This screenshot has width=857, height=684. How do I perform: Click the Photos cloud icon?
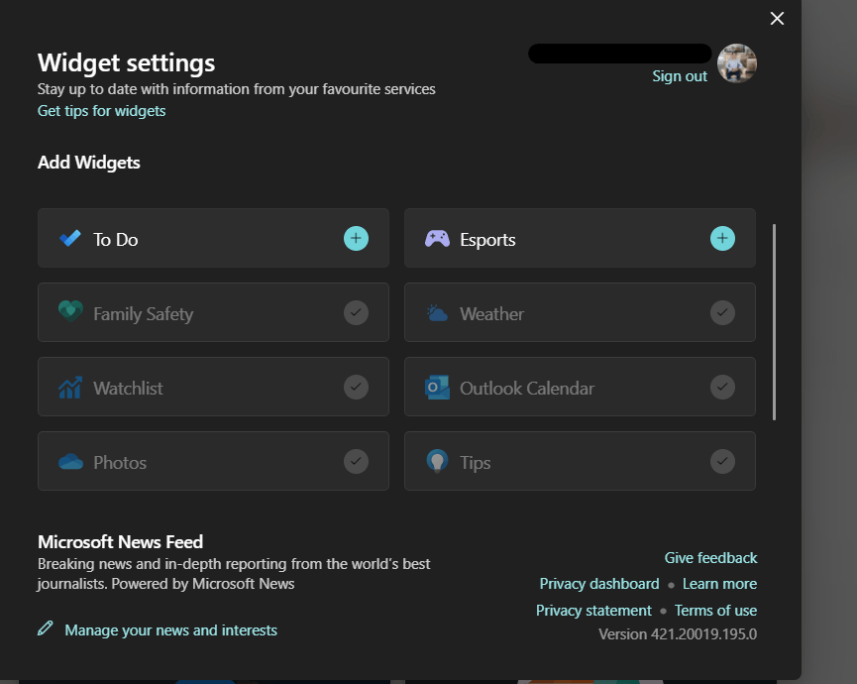[69, 461]
